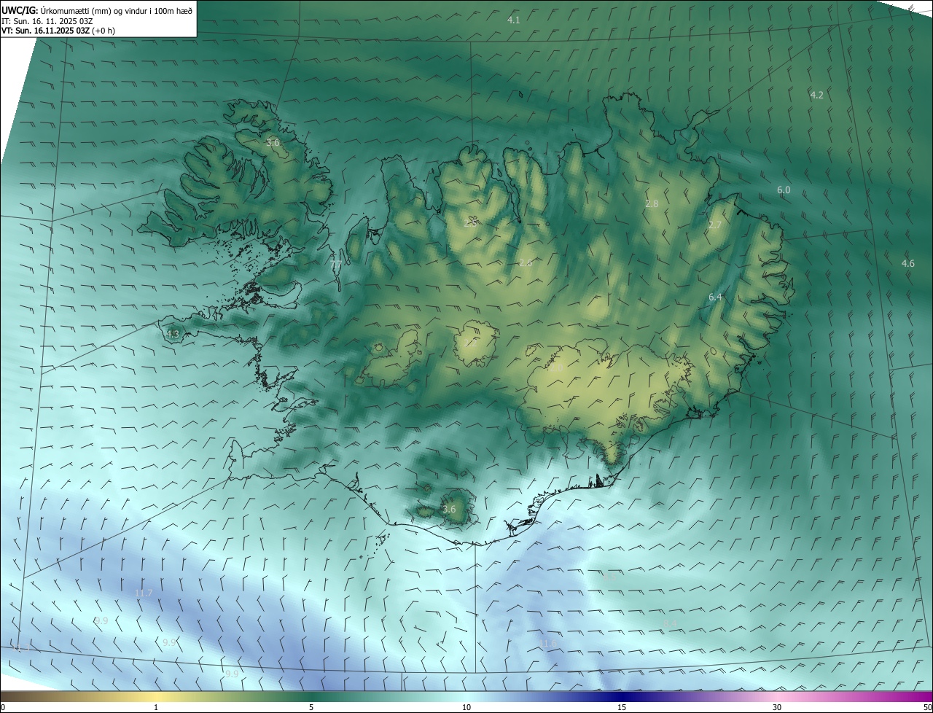
Task: Click the 50 tick on the color scale
Action: coord(927,707)
